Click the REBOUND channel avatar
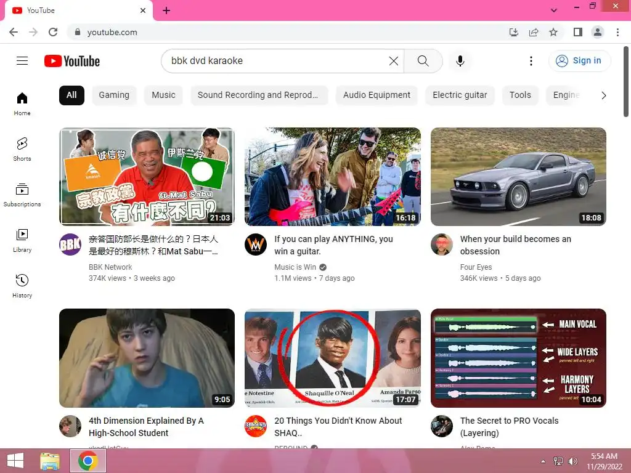This screenshot has height=473, width=631. [256, 426]
